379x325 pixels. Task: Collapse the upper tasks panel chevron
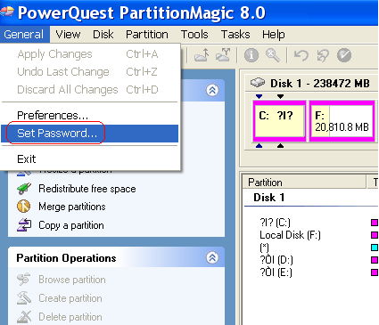pyautogui.click(x=212, y=90)
